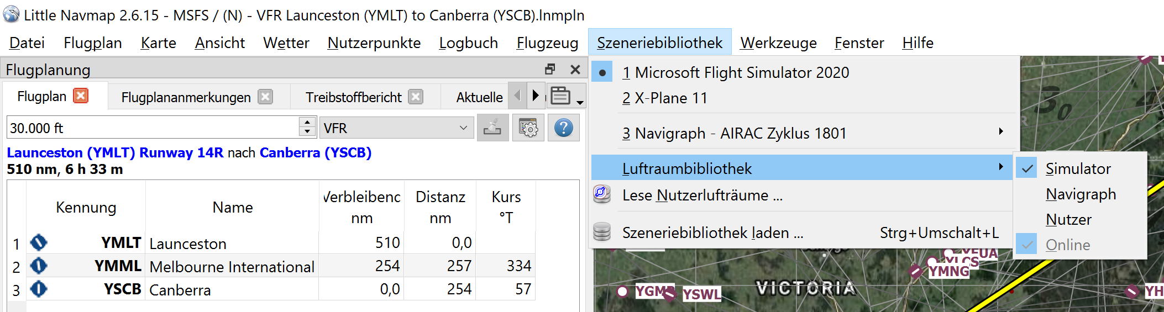Click the YMML waypoint airport icon
The width and height of the screenshot is (1164, 312).
tap(39, 266)
